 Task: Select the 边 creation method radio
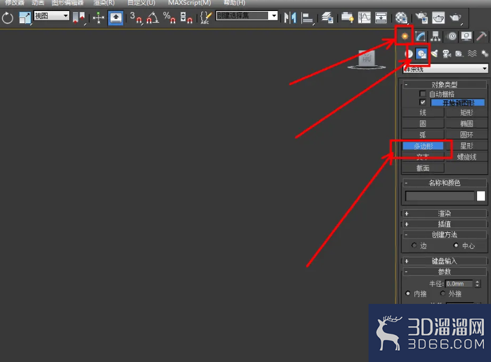[x=414, y=245]
